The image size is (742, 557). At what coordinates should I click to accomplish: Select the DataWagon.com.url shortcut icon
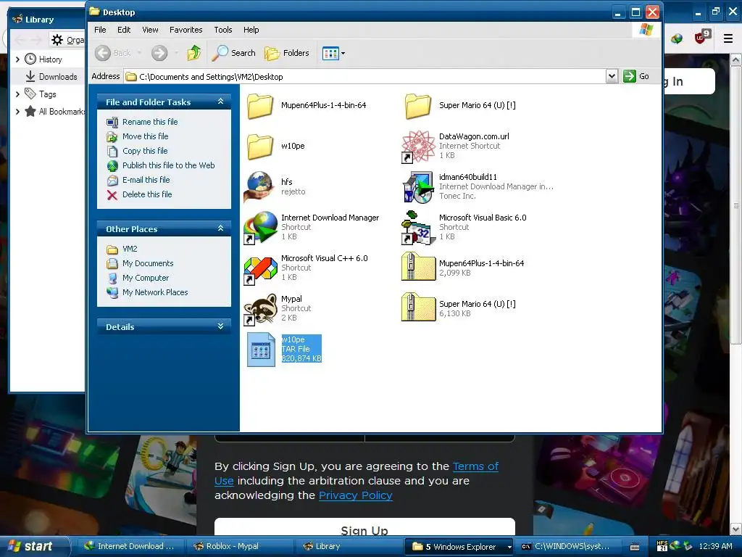tap(418, 147)
